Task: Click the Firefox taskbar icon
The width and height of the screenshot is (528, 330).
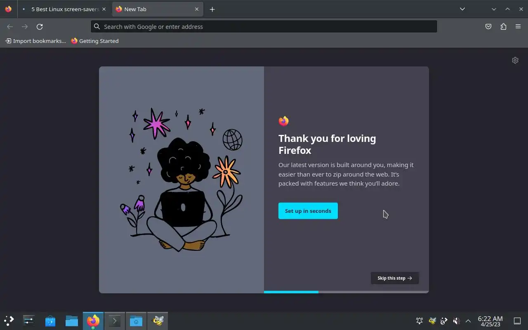Action: click(93, 321)
